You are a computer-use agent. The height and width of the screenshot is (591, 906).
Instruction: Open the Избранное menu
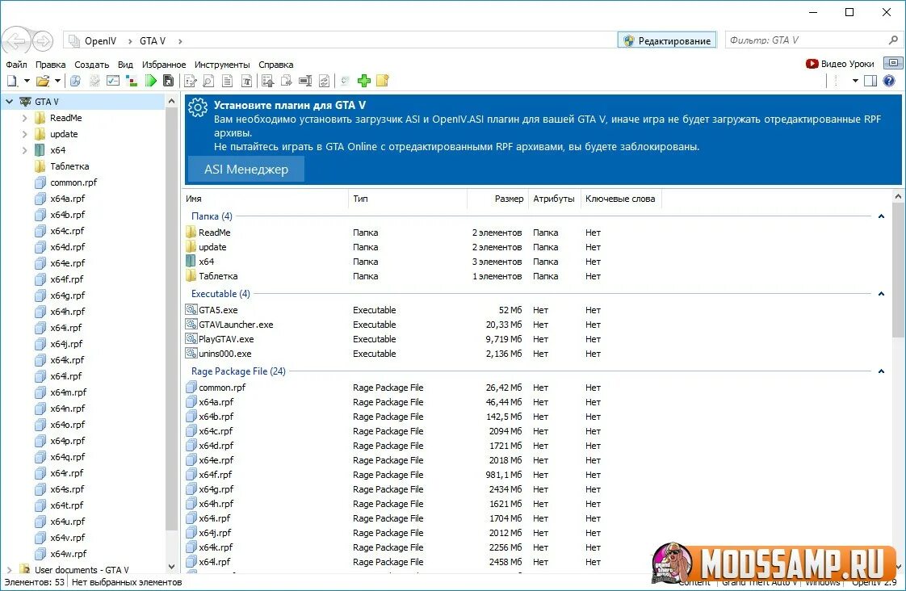point(164,65)
